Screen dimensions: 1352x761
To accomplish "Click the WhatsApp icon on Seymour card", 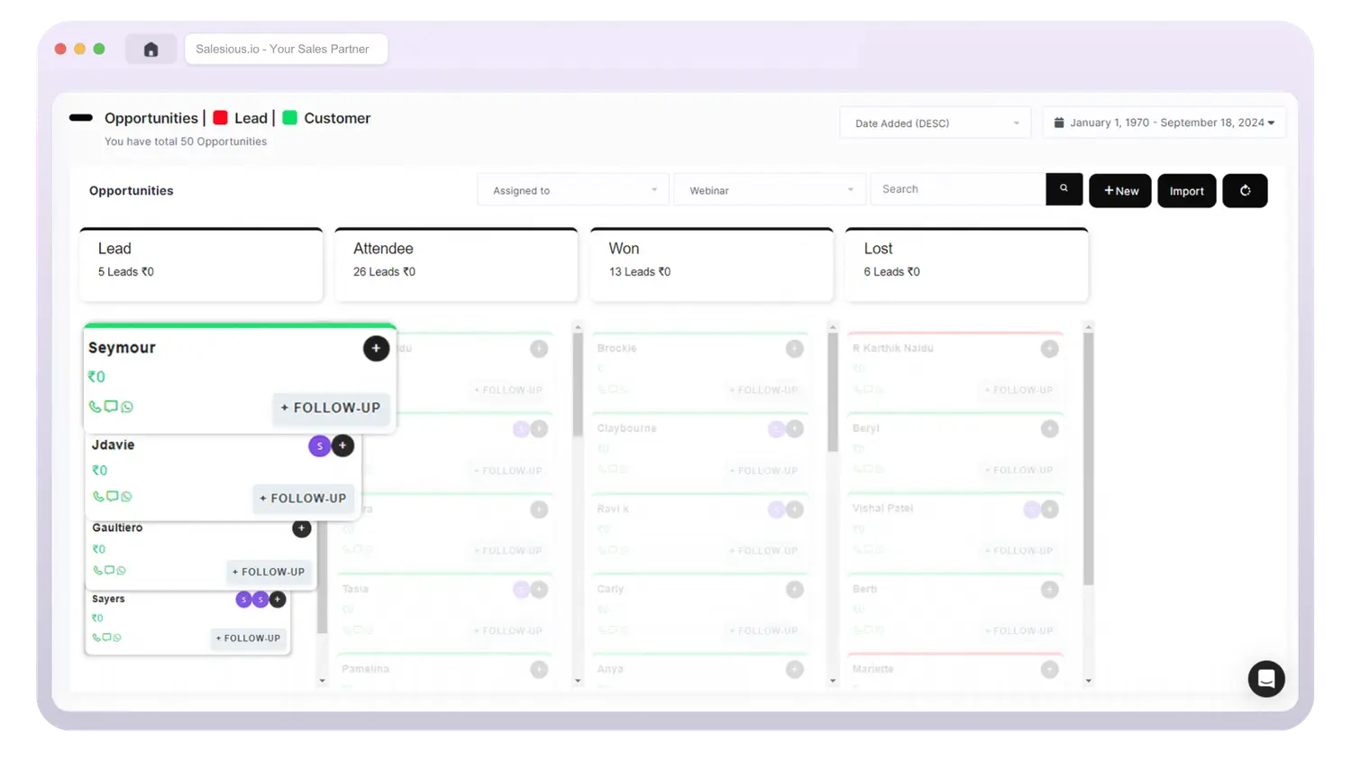I will pyautogui.click(x=127, y=407).
